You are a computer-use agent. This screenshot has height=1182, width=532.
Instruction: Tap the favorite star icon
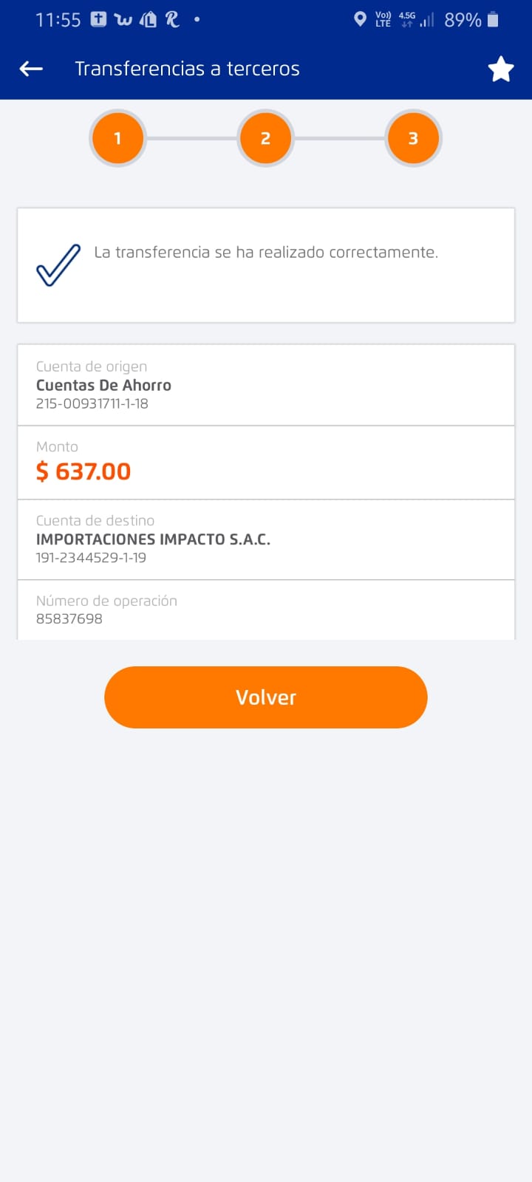(500, 69)
